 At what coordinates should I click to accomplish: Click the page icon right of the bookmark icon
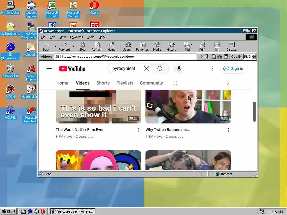[x=213, y=57]
